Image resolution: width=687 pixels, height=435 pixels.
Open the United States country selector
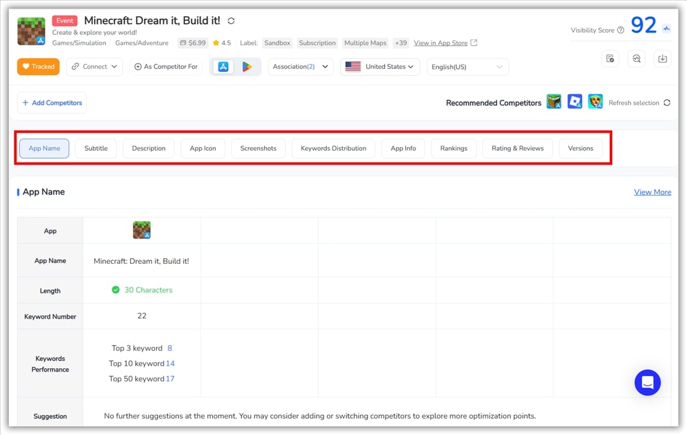coord(380,67)
